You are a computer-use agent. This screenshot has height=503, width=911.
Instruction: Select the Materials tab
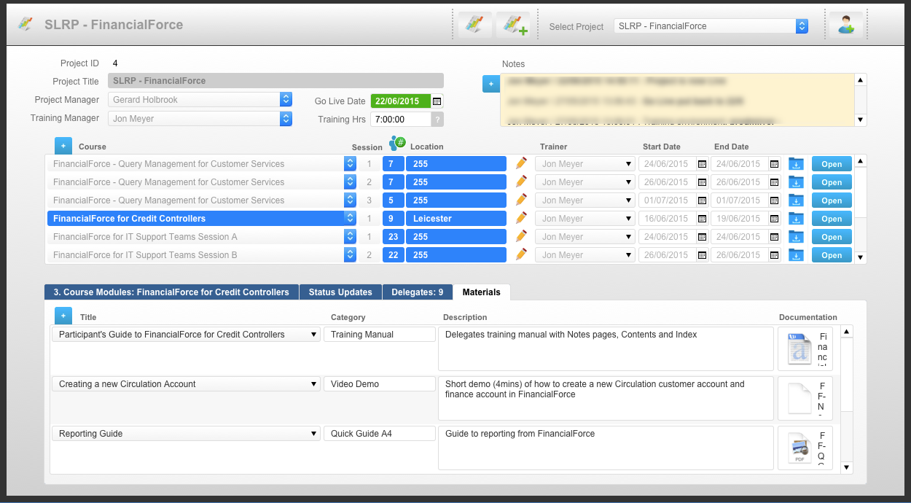click(x=482, y=292)
